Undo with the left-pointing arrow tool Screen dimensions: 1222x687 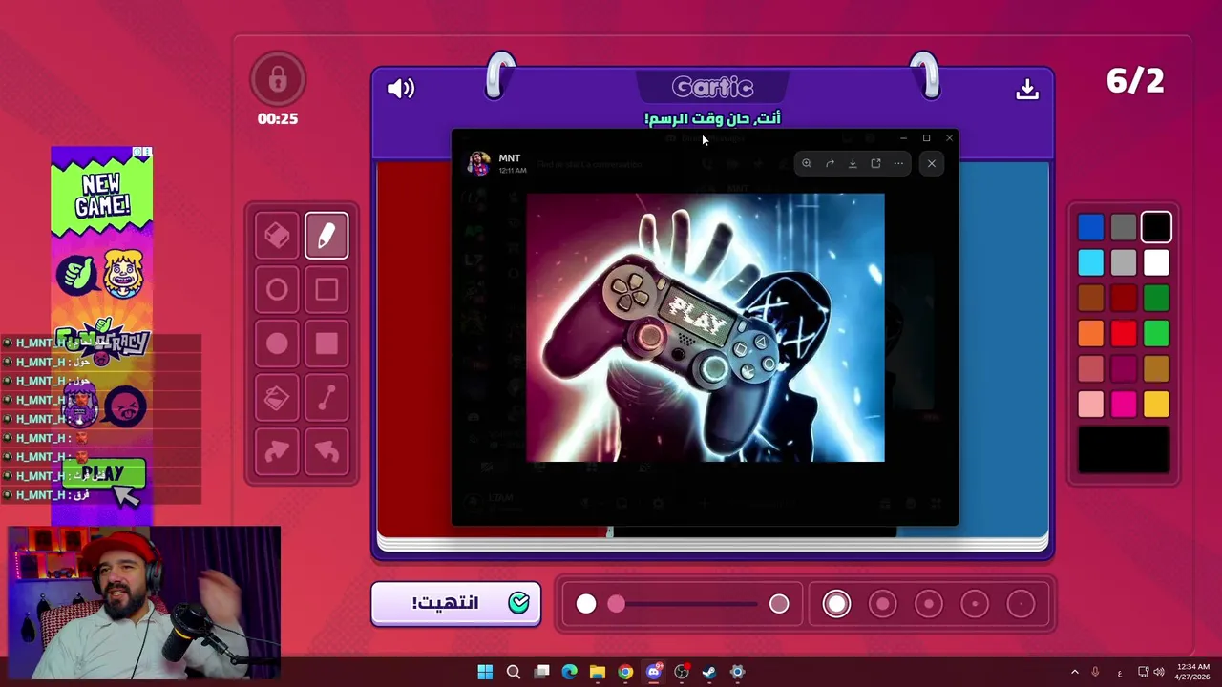point(327,451)
